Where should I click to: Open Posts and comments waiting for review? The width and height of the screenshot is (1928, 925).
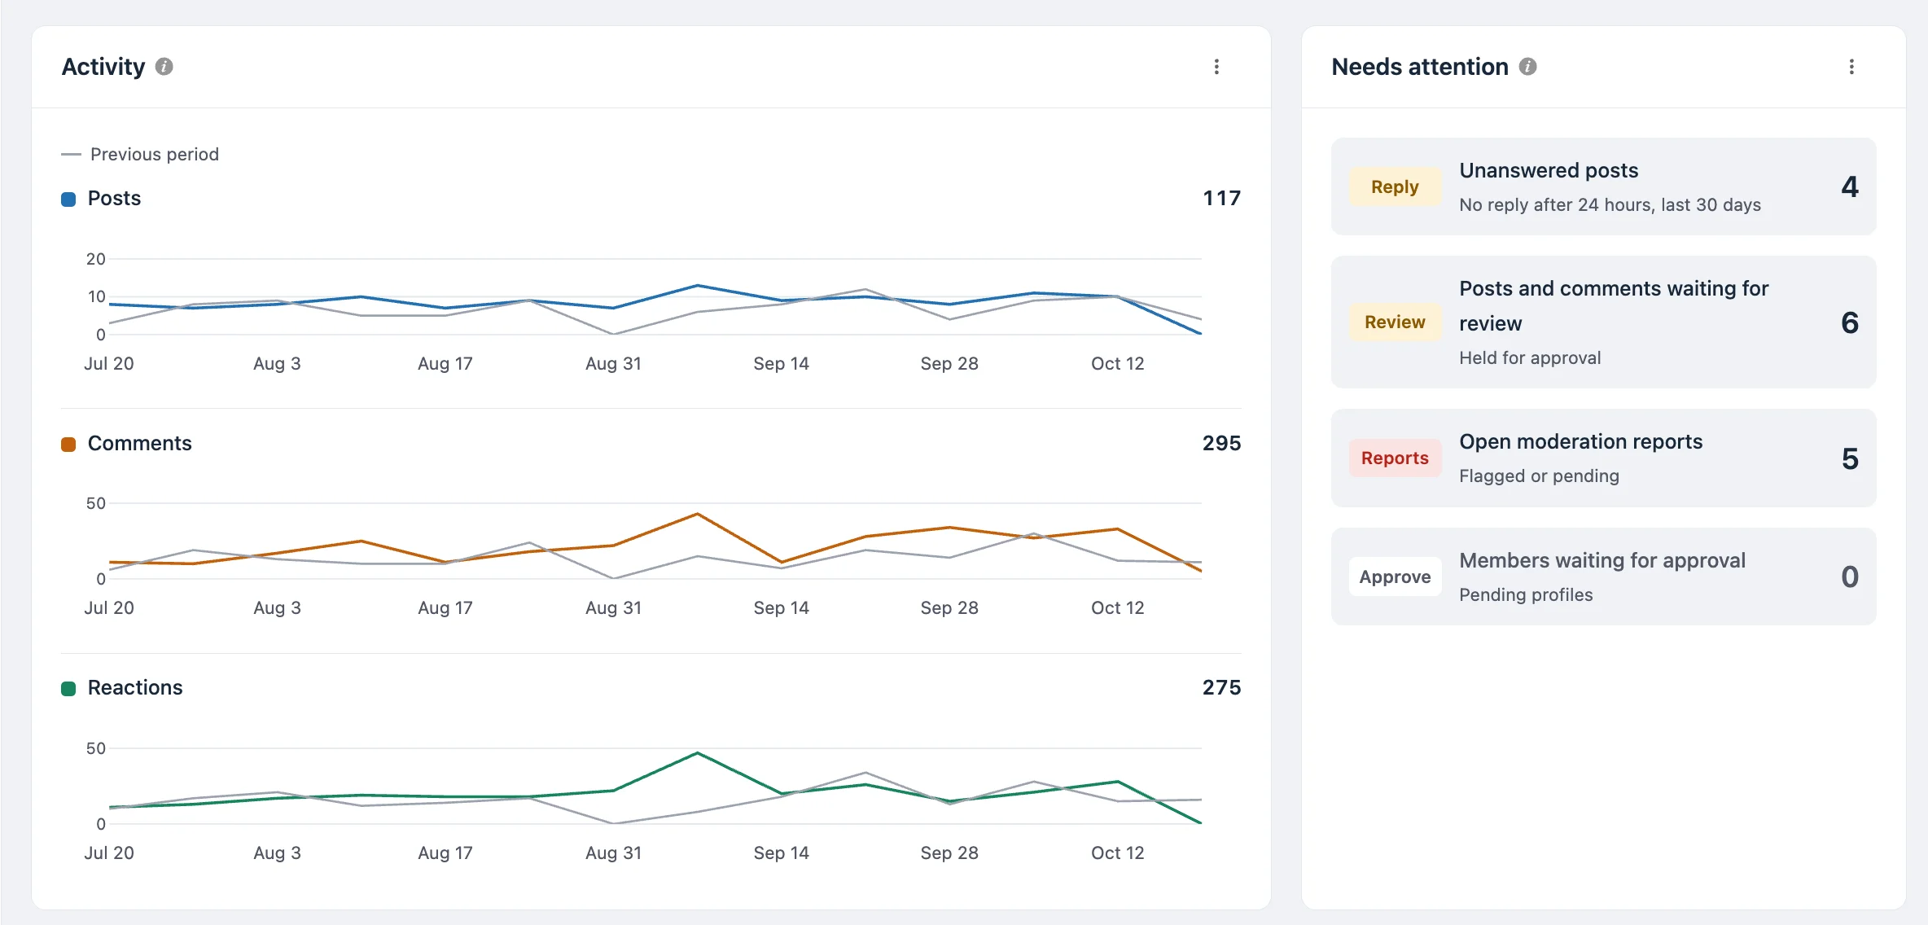1603,322
